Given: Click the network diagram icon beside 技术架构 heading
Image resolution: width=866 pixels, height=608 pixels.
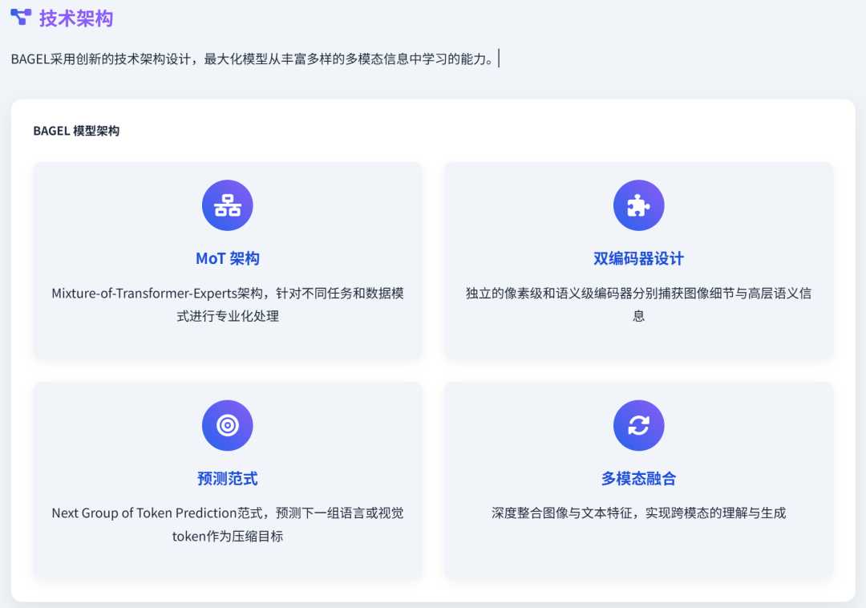Looking at the screenshot, I should [21, 17].
